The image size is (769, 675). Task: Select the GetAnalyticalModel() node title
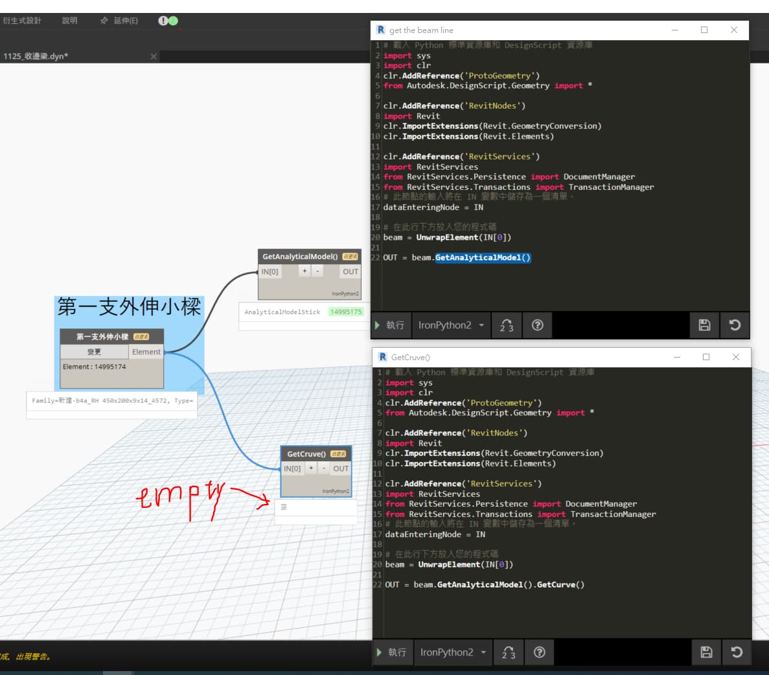point(300,257)
